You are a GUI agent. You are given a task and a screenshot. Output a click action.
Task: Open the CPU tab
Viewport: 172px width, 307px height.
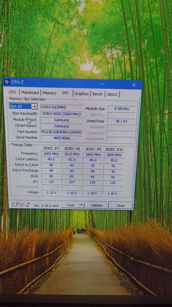[x=12, y=92]
